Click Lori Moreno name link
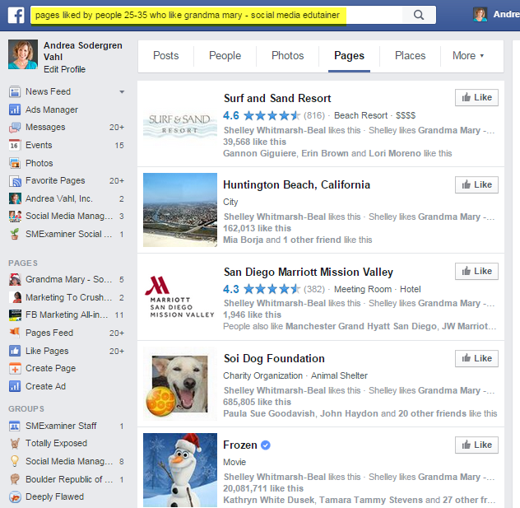520x508 pixels. (395, 154)
